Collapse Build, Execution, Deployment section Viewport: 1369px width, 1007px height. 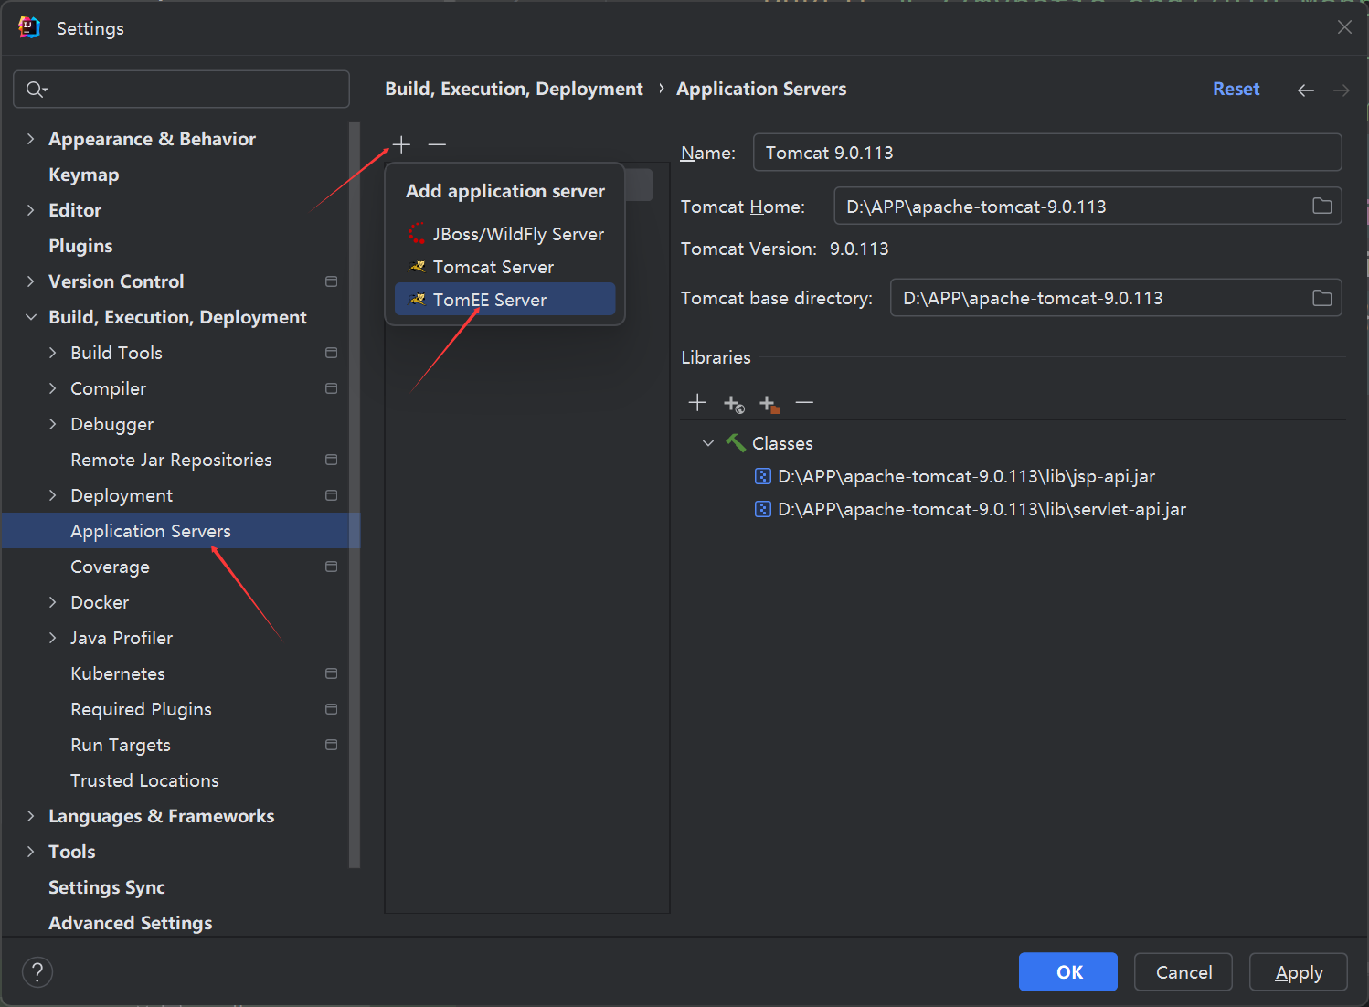click(30, 317)
